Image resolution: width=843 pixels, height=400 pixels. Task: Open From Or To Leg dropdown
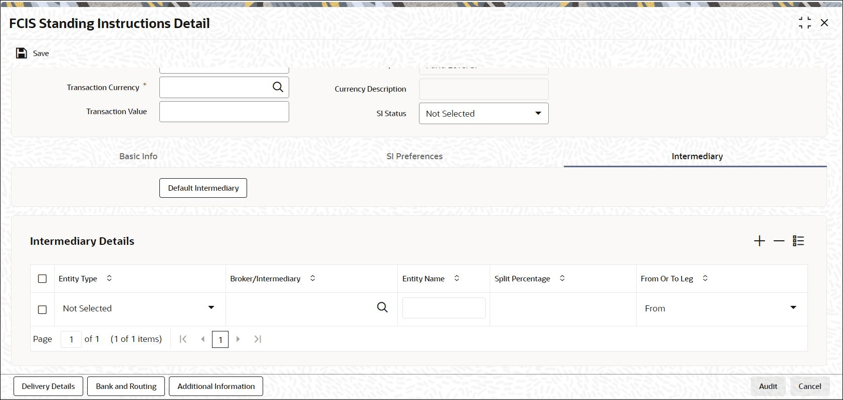(x=721, y=308)
